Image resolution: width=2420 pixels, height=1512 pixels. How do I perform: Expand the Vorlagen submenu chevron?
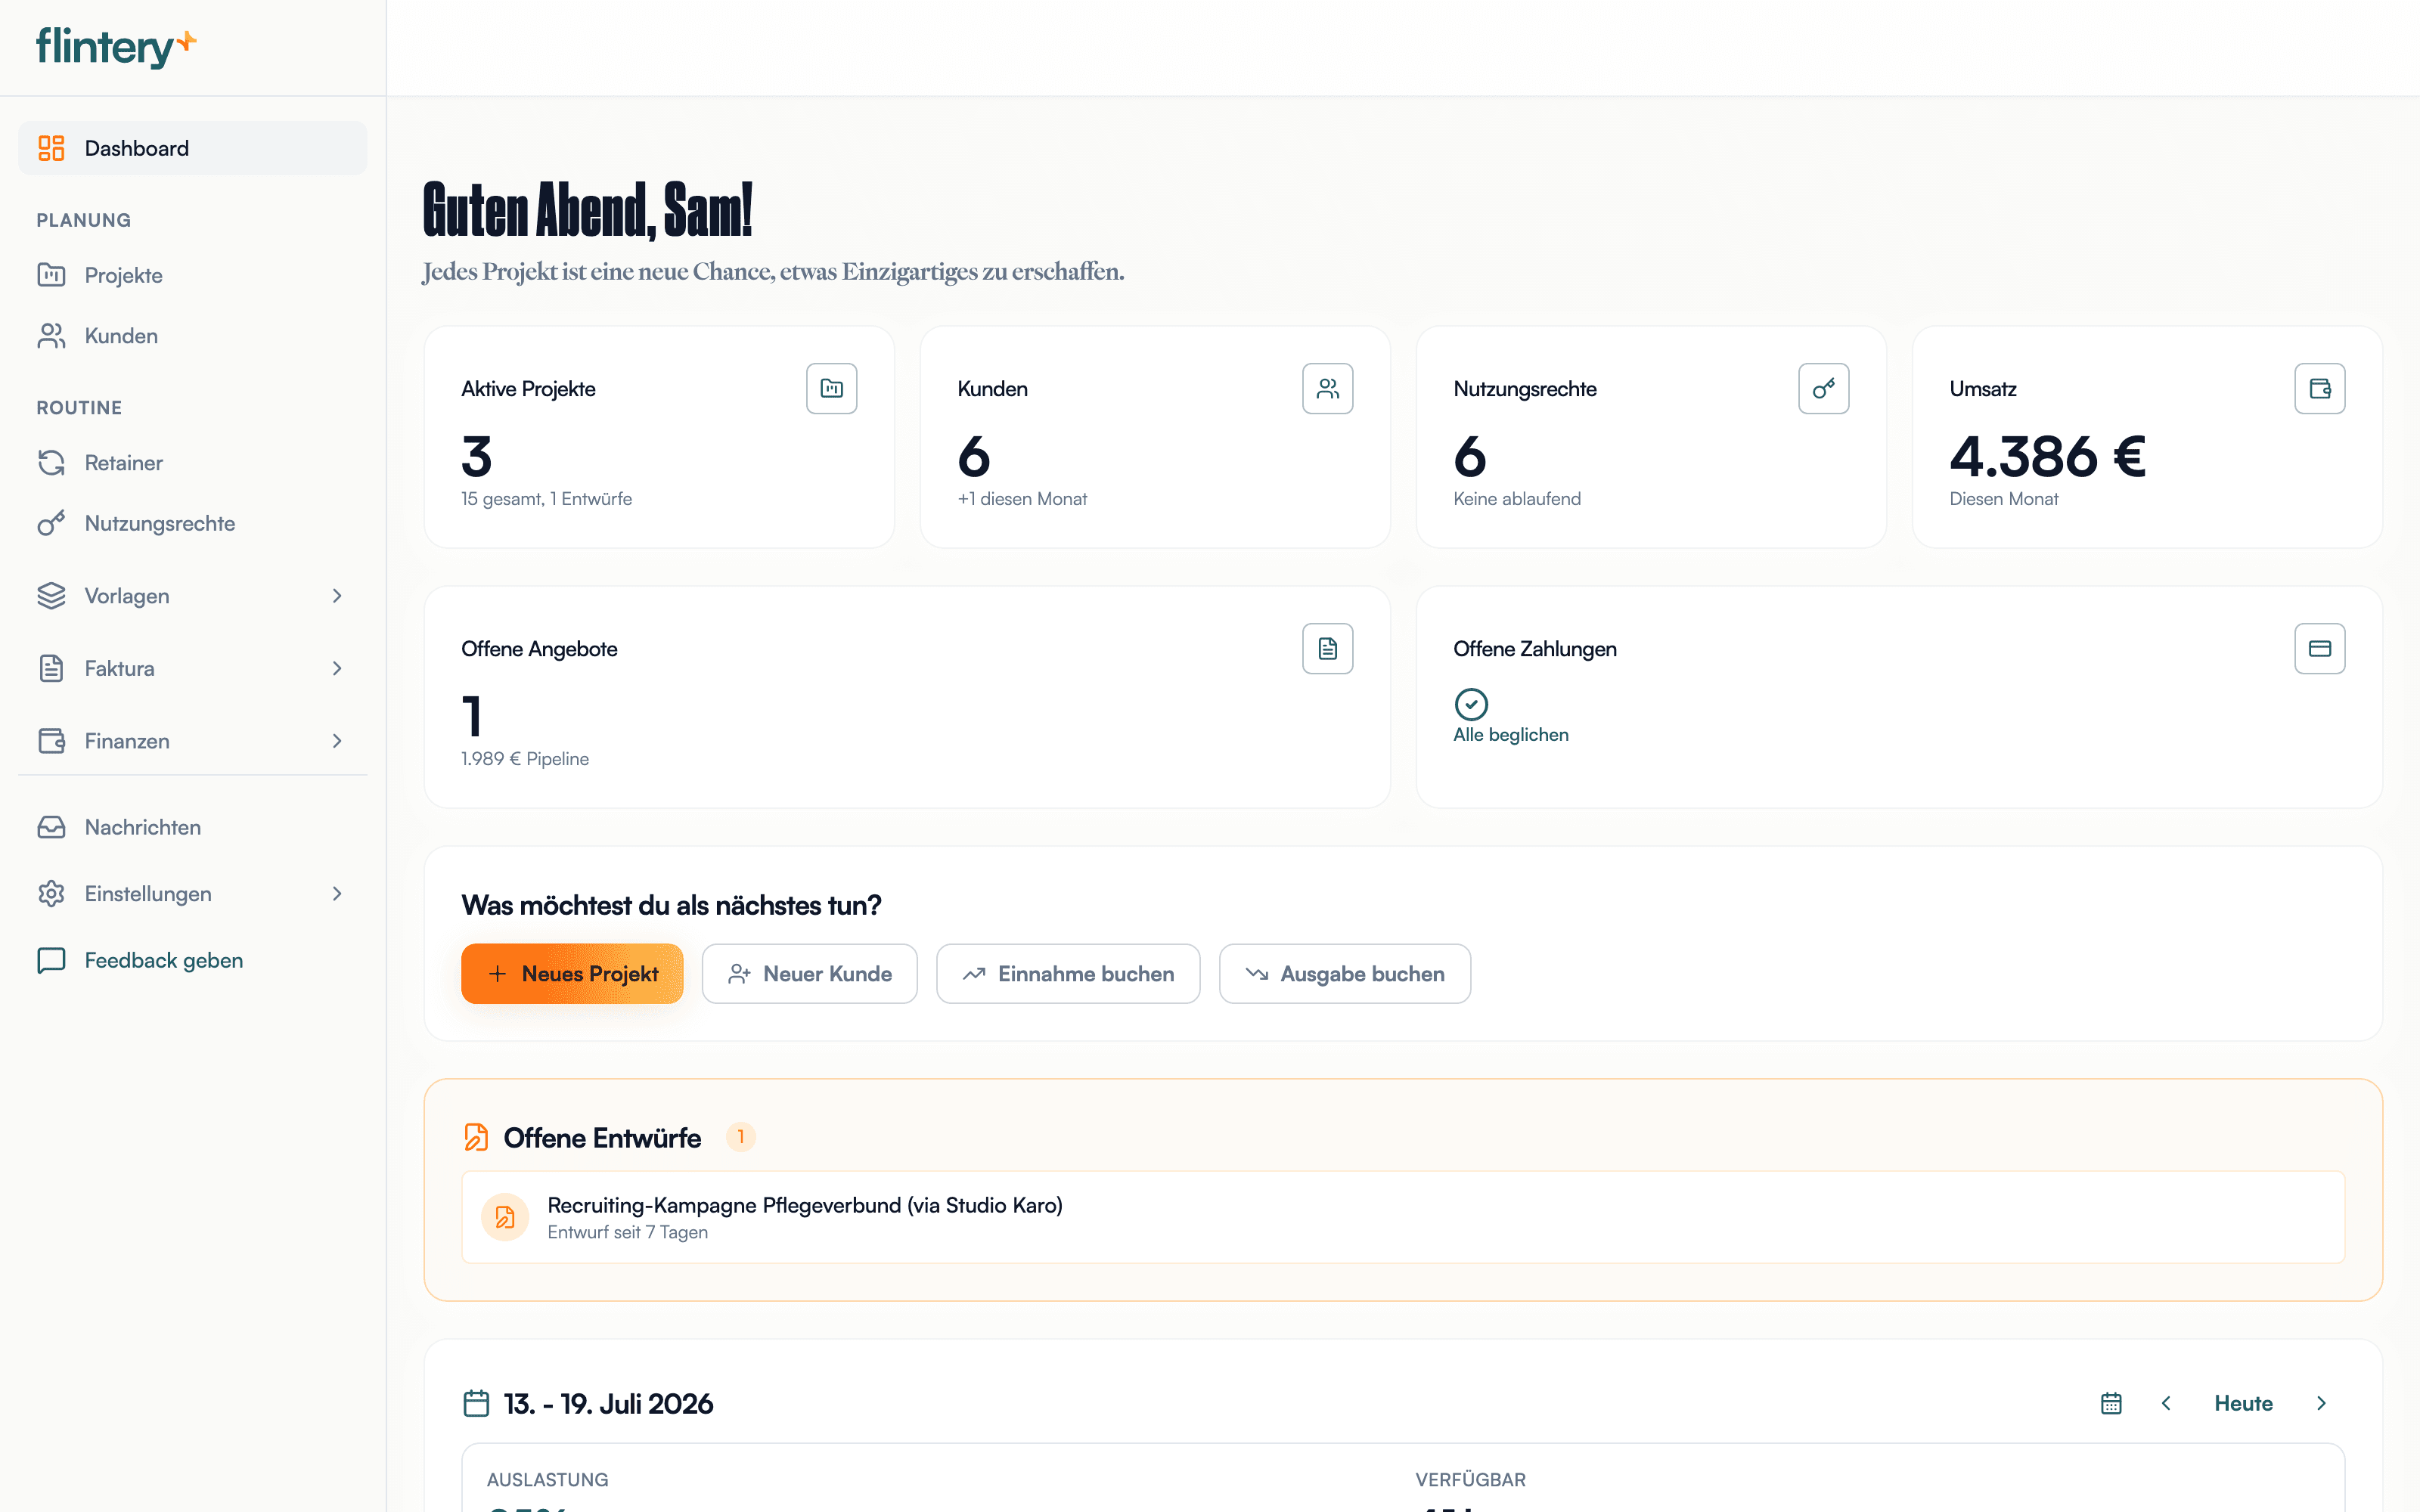pos(337,596)
